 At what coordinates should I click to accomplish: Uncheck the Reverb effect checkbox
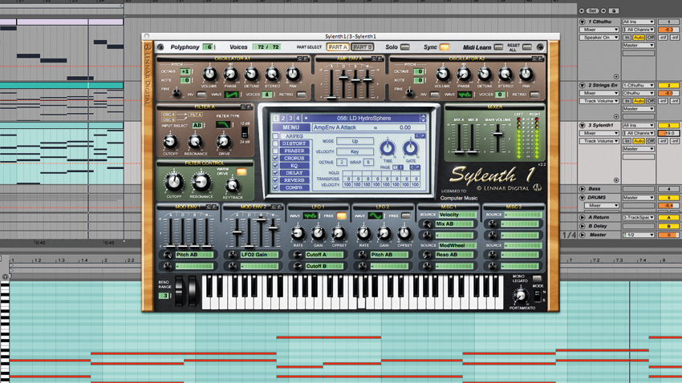point(275,180)
